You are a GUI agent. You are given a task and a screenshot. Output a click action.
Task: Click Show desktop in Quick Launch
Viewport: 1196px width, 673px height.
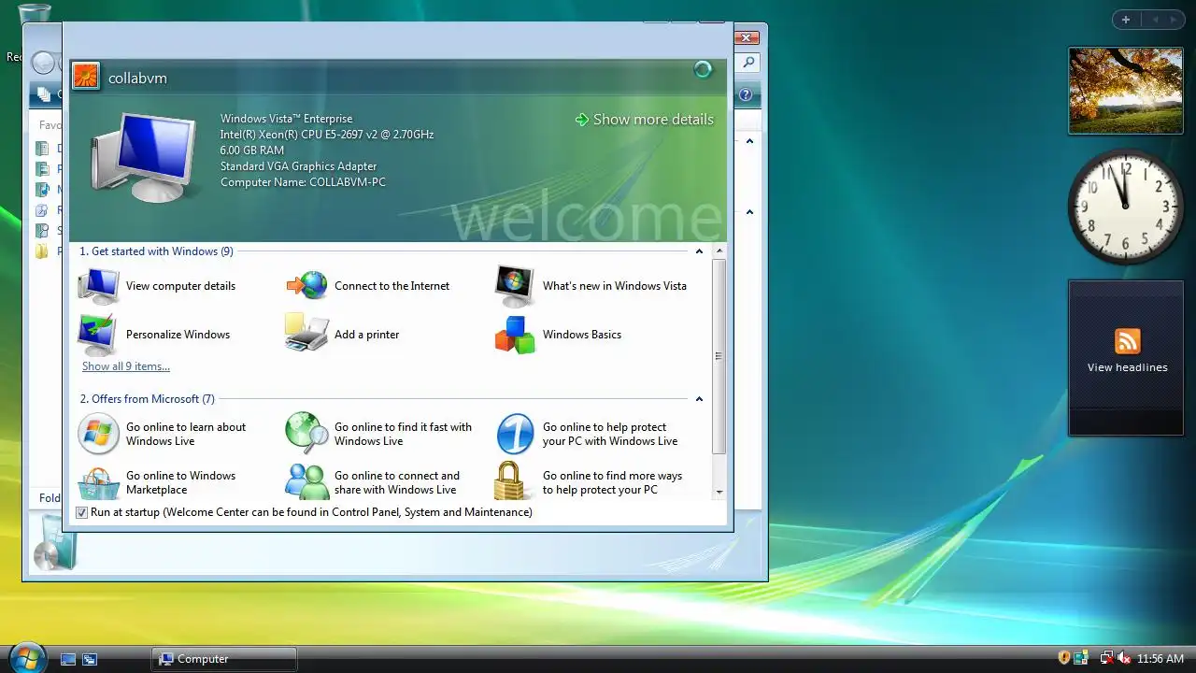(x=68, y=659)
